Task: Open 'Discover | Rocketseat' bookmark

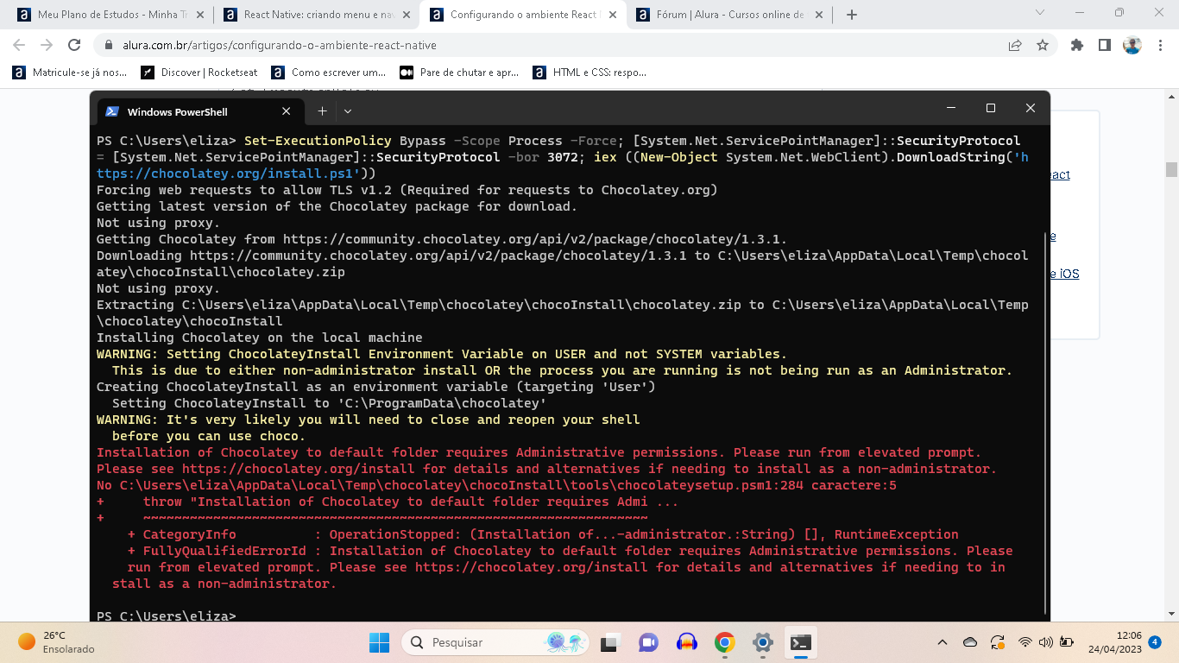Action: coord(199,73)
